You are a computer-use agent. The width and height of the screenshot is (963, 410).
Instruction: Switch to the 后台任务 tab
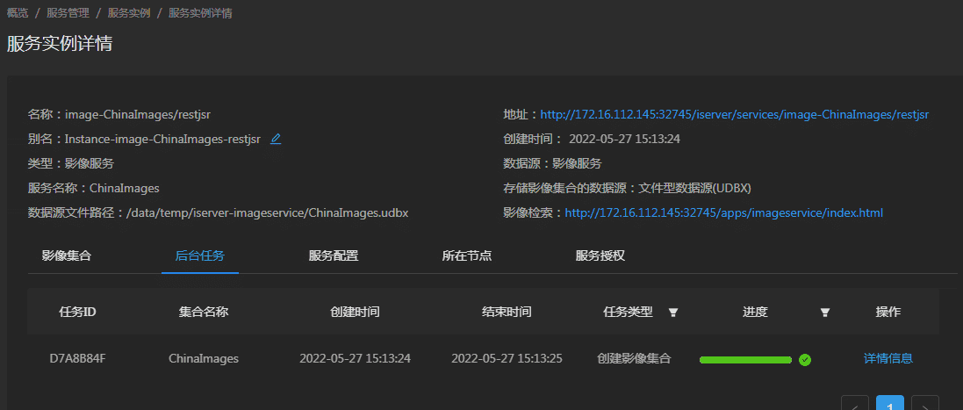point(199,256)
